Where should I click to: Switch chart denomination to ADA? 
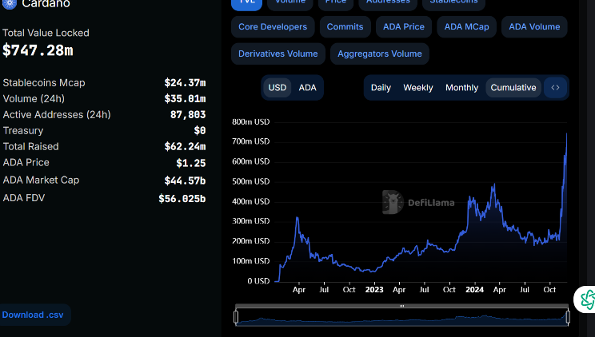point(307,88)
